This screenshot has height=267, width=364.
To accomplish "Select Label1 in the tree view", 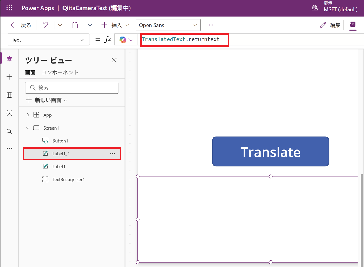I will click(59, 166).
